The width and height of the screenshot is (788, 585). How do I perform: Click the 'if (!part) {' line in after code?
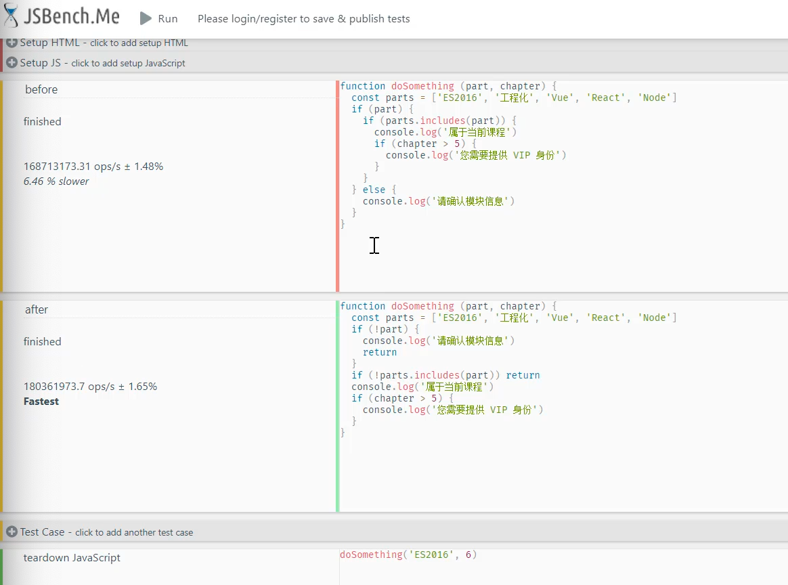(x=385, y=329)
